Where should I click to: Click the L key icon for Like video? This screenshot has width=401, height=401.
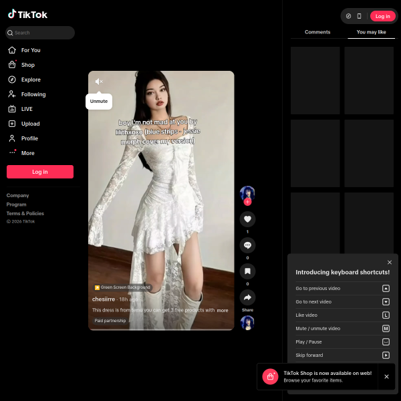(386, 315)
